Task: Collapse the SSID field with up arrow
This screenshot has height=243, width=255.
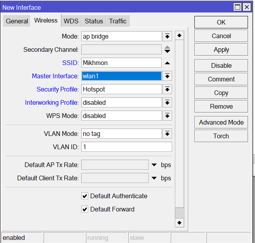Action: pyautogui.click(x=167, y=63)
